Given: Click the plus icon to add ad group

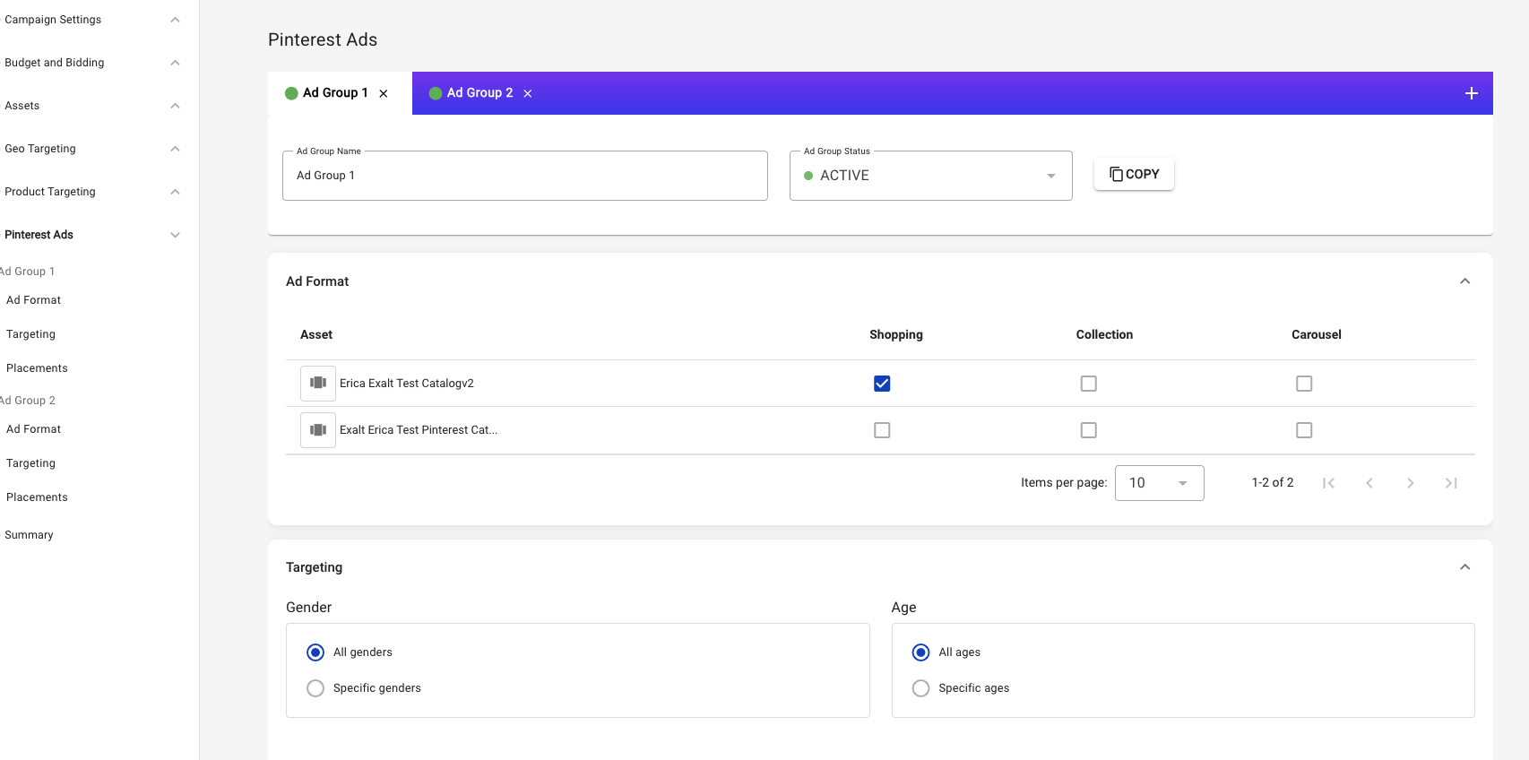Looking at the screenshot, I should (x=1471, y=93).
